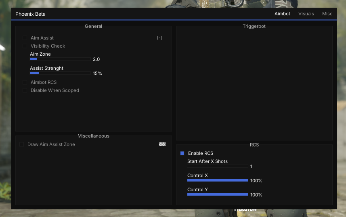Click the RCS section heading
The image size is (346, 217).
[254, 145]
